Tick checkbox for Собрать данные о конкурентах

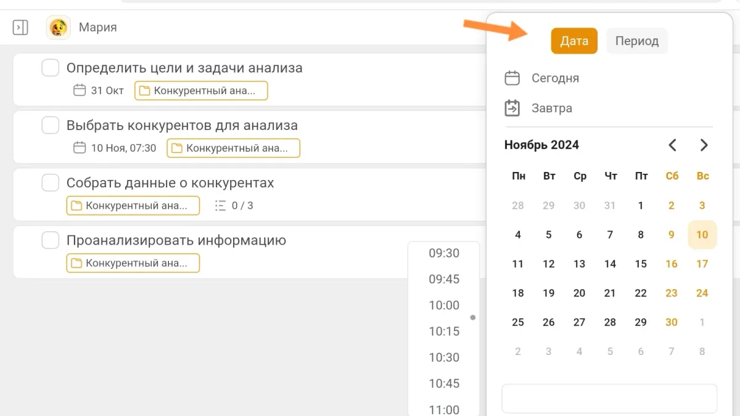click(x=51, y=183)
